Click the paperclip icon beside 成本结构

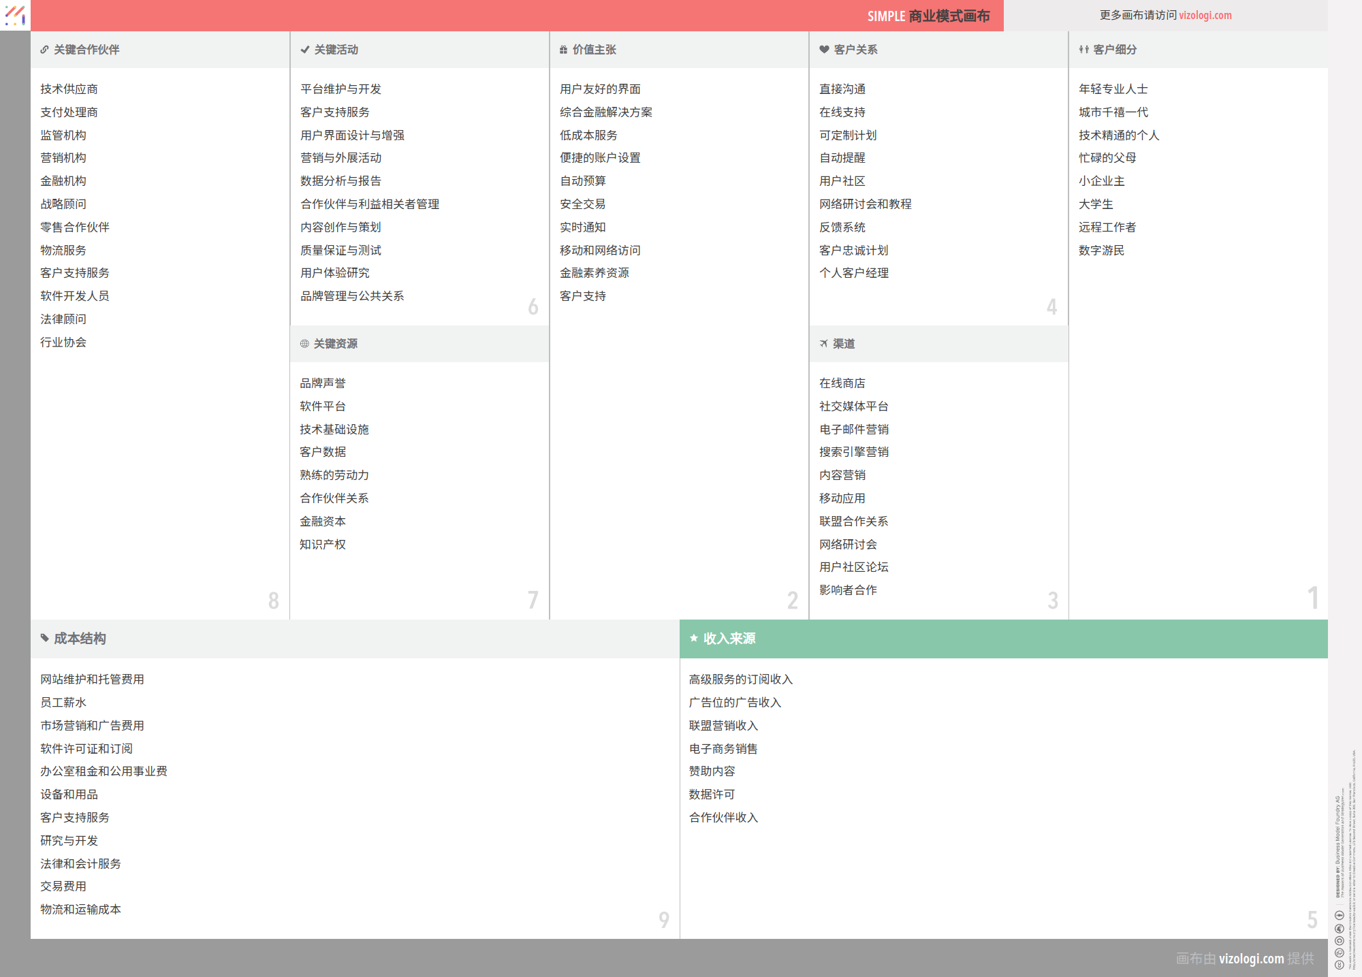pos(44,639)
